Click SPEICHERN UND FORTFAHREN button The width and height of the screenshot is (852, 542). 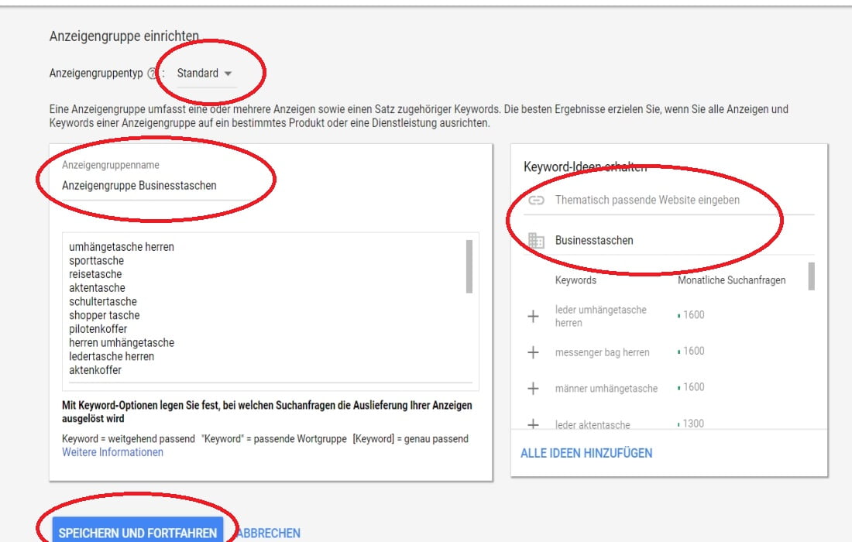(138, 530)
